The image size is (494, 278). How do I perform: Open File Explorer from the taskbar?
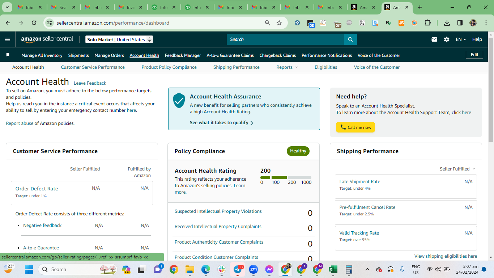point(190,269)
